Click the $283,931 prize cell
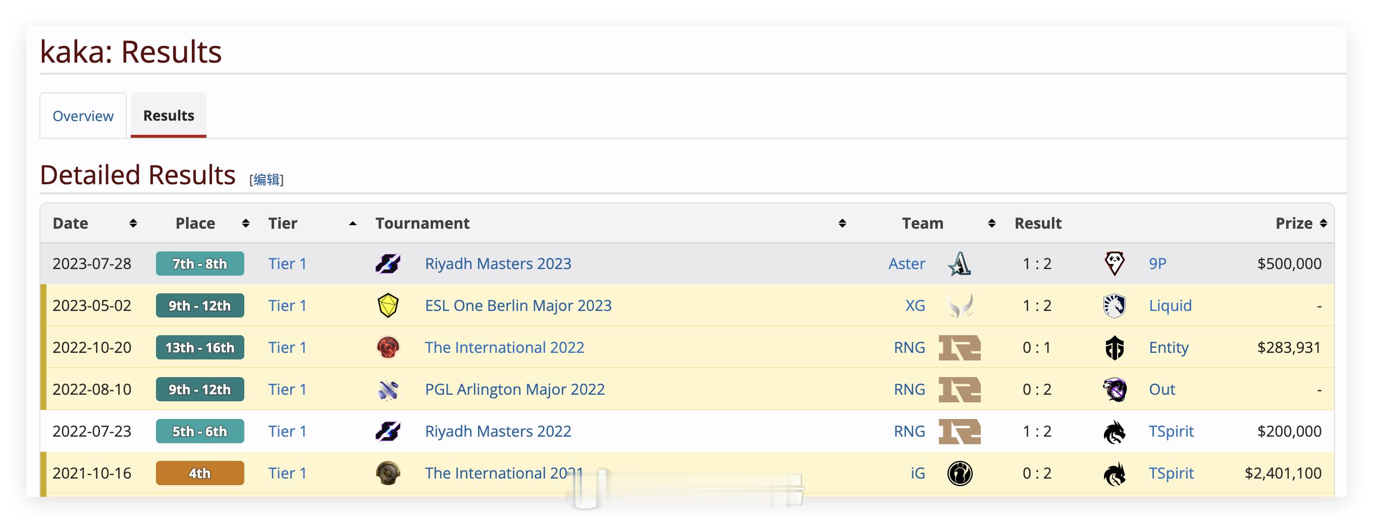The width and height of the screenshot is (1373, 523). coord(1289,348)
